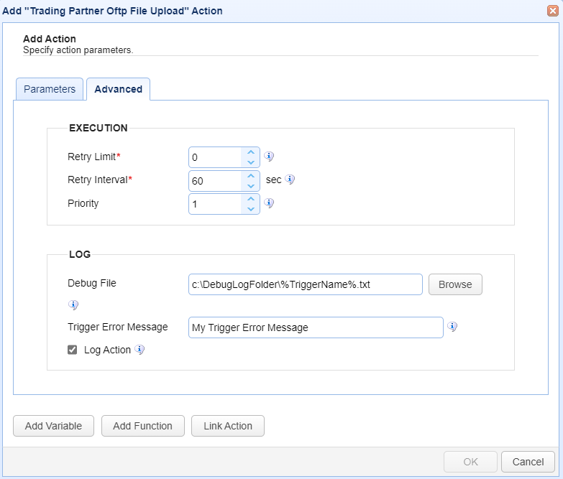Select the Advanced tab

pos(118,89)
